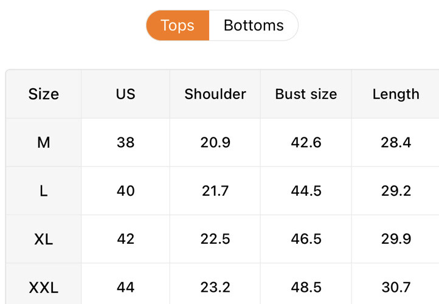Click the 23.2 shoulder value for XXL
The height and width of the screenshot is (304, 439).
point(215,287)
